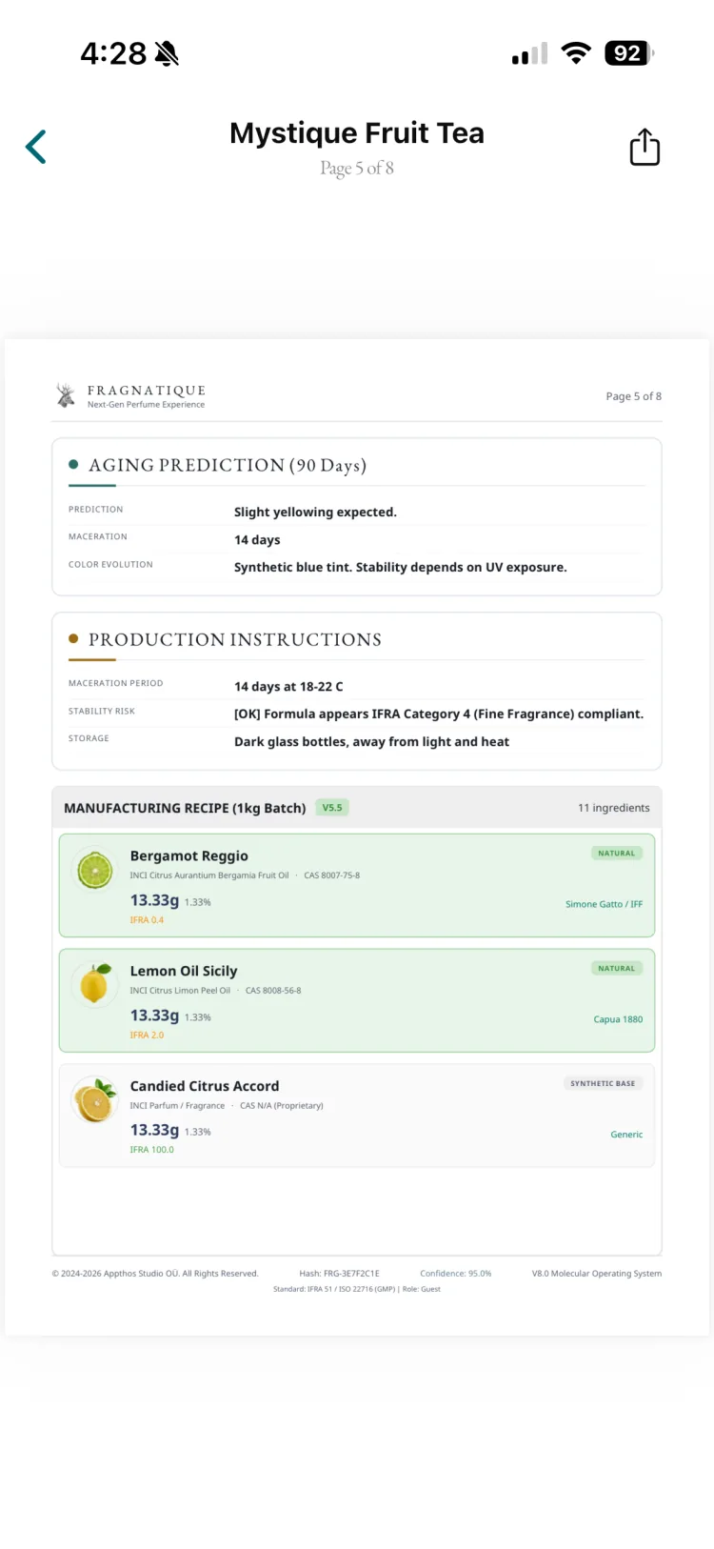Tap 'V8.0 Molecular Operating System' footer text
The height and width of the screenshot is (1549, 714).
click(x=597, y=1274)
